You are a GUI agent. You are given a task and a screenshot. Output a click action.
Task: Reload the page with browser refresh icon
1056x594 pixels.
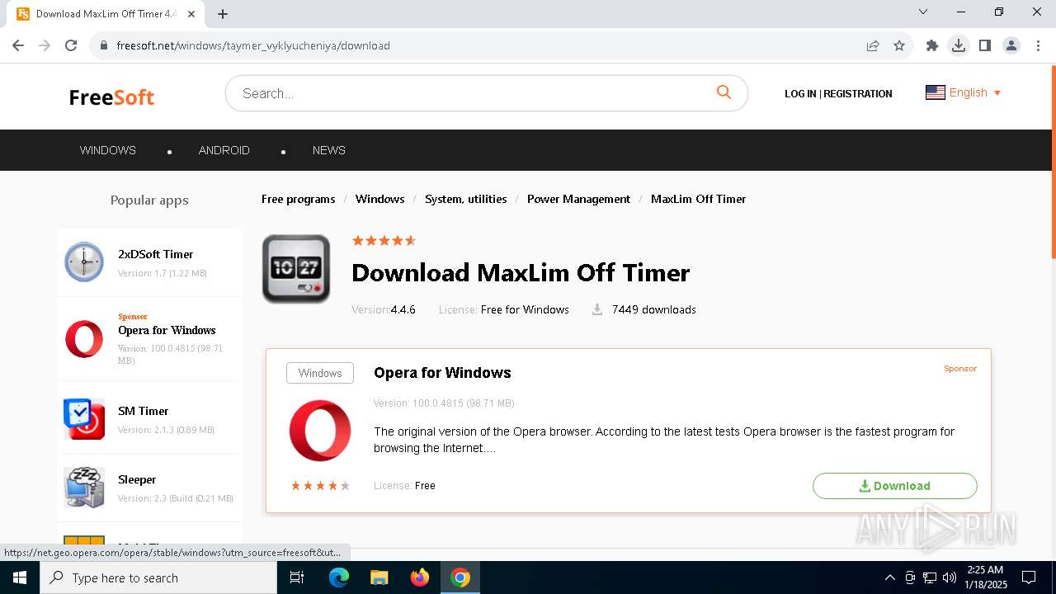click(x=71, y=45)
